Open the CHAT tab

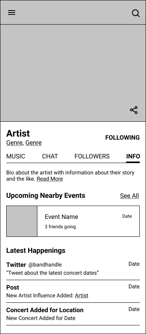click(x=50, y=156)
